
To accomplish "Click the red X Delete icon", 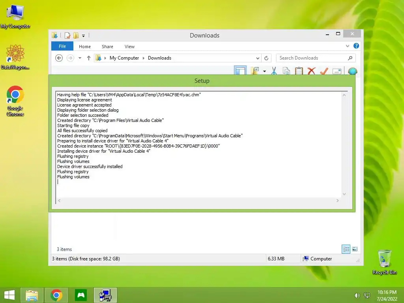I will (312, 71).
